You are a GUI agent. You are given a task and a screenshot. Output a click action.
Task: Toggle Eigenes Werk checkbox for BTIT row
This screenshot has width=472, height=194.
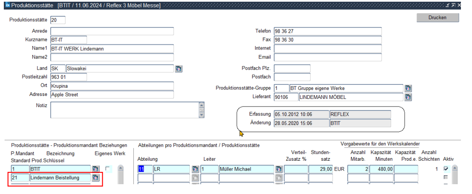[107, 169]
